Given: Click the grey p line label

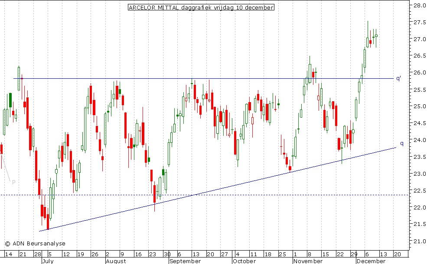Looking at the screenshot, I should click(x=14, y=182).
